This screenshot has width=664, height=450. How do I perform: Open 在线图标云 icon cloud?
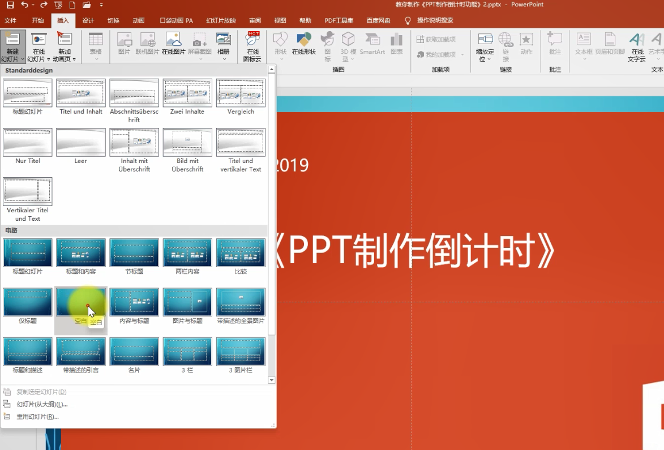tap(252, 46)
